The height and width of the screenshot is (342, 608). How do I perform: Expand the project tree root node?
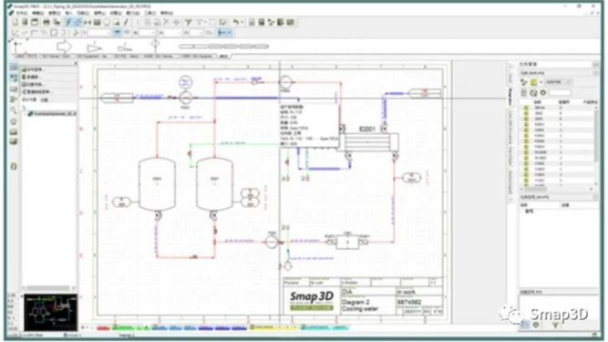(x=25, y=114)
